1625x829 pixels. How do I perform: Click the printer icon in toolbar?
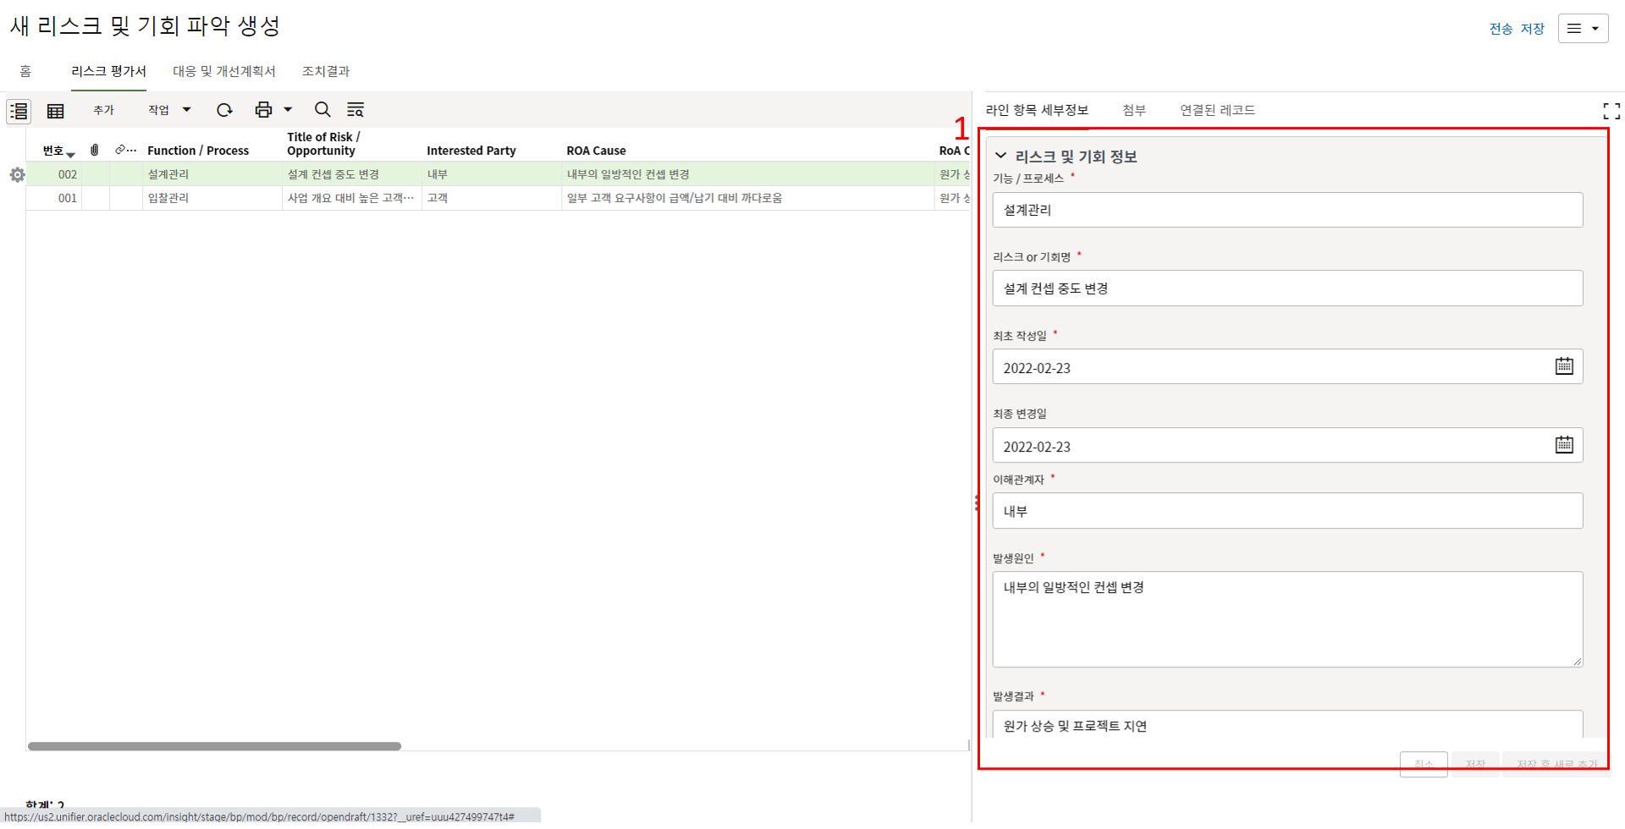pos(263,110)
